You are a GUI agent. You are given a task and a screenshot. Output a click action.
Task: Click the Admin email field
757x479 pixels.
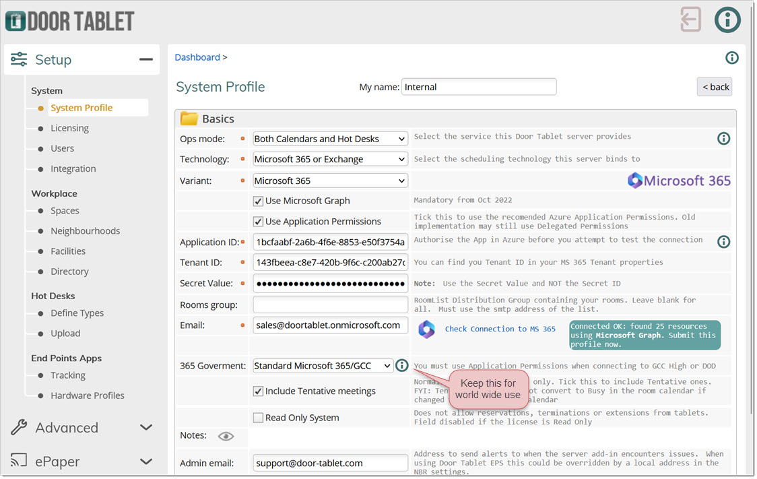pos(330,463)
